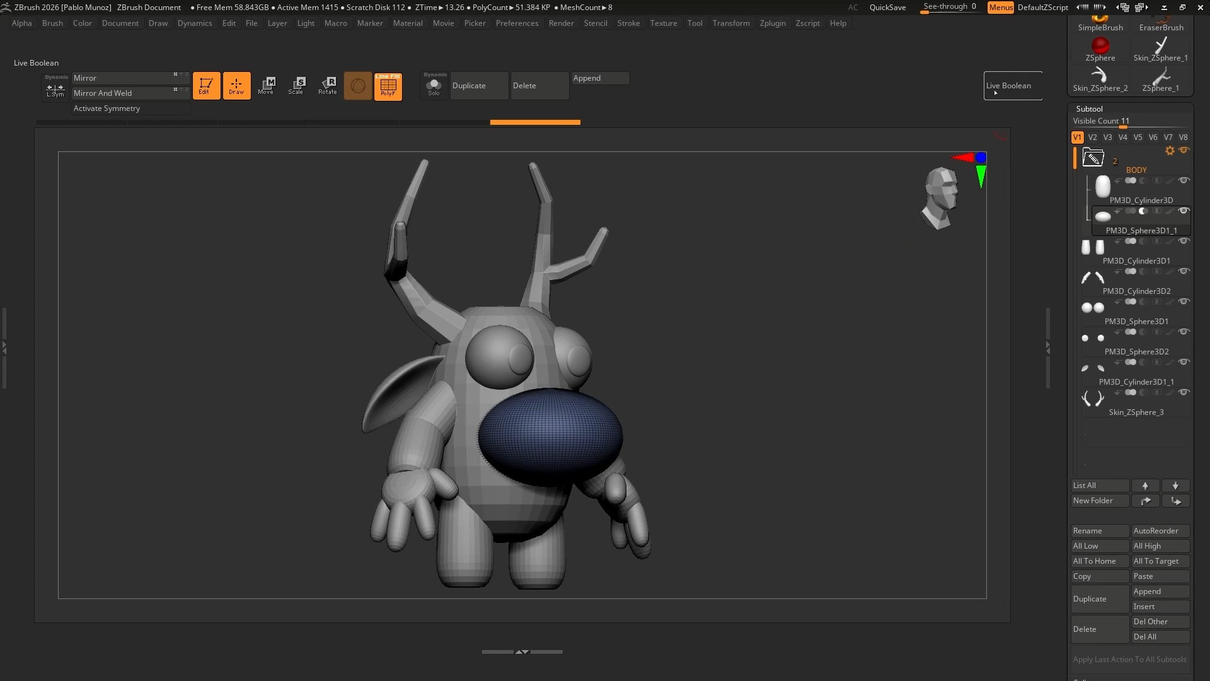Toggle PolyF line fill display

pos(388,86)
